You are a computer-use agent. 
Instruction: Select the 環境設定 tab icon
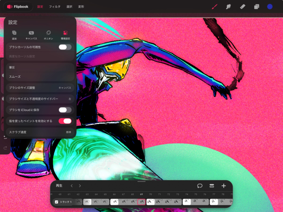[x=65, y=35]
